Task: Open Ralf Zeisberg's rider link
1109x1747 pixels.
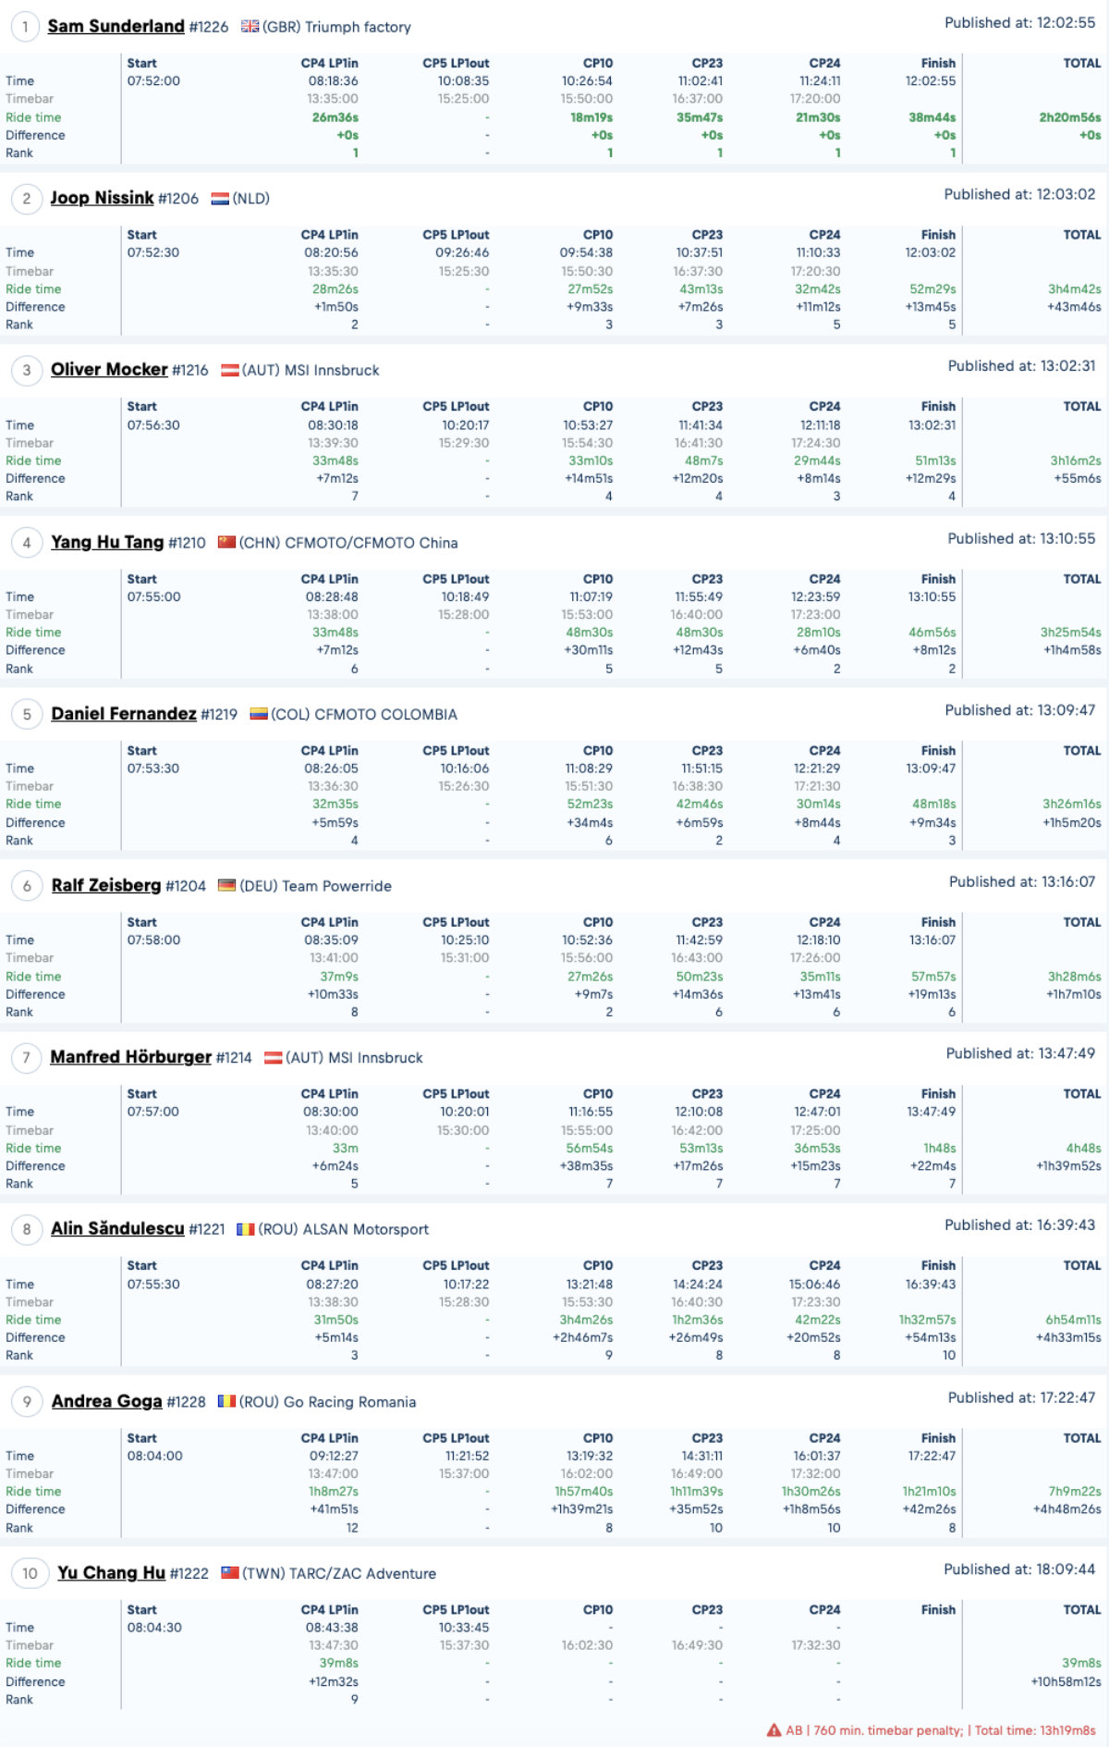Action: pos(106,885)
